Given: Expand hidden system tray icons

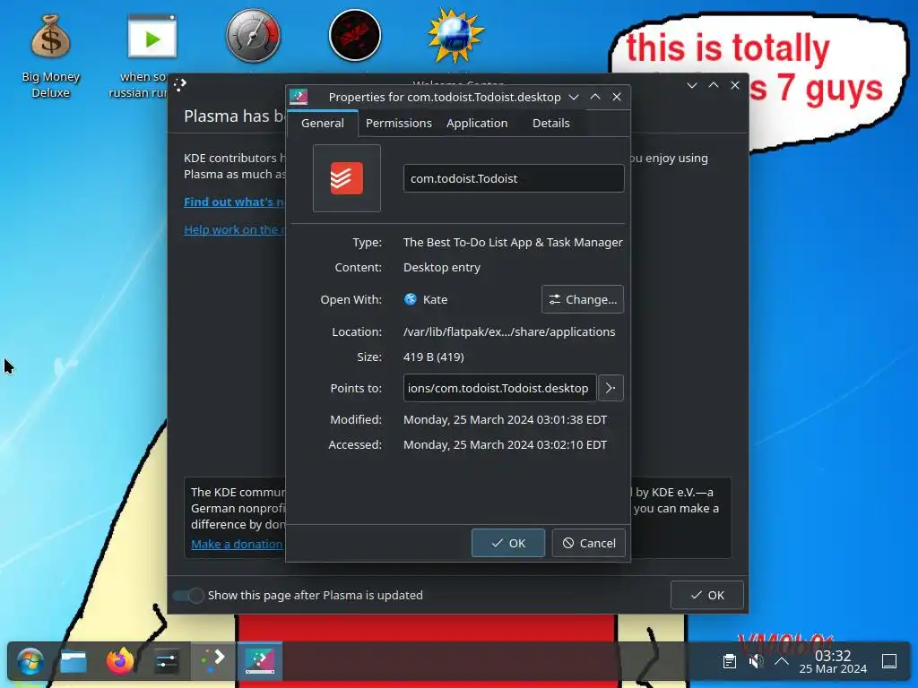Looking at the screenshot, I should (x=782, y=662).
